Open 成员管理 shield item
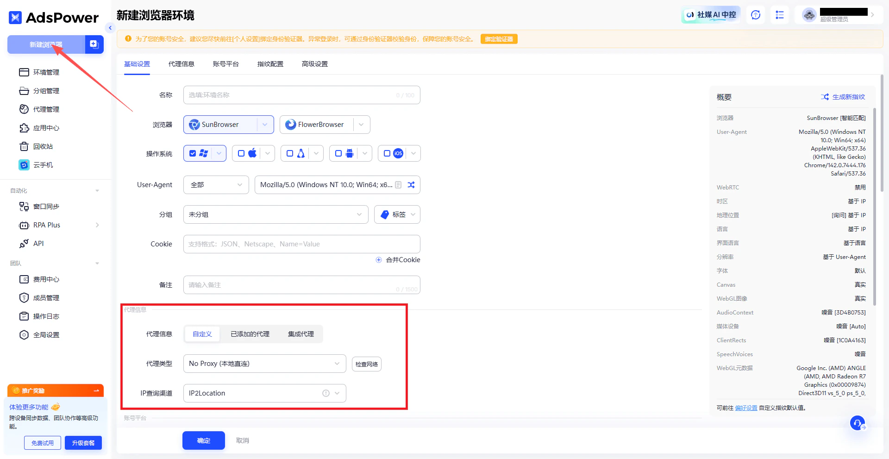This screenshot has width=889, height=459. point(39,298)
